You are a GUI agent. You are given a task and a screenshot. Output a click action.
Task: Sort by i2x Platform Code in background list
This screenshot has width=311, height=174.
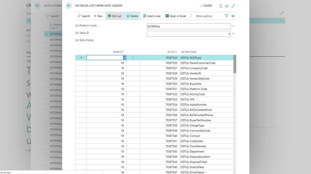coord(56,26)
